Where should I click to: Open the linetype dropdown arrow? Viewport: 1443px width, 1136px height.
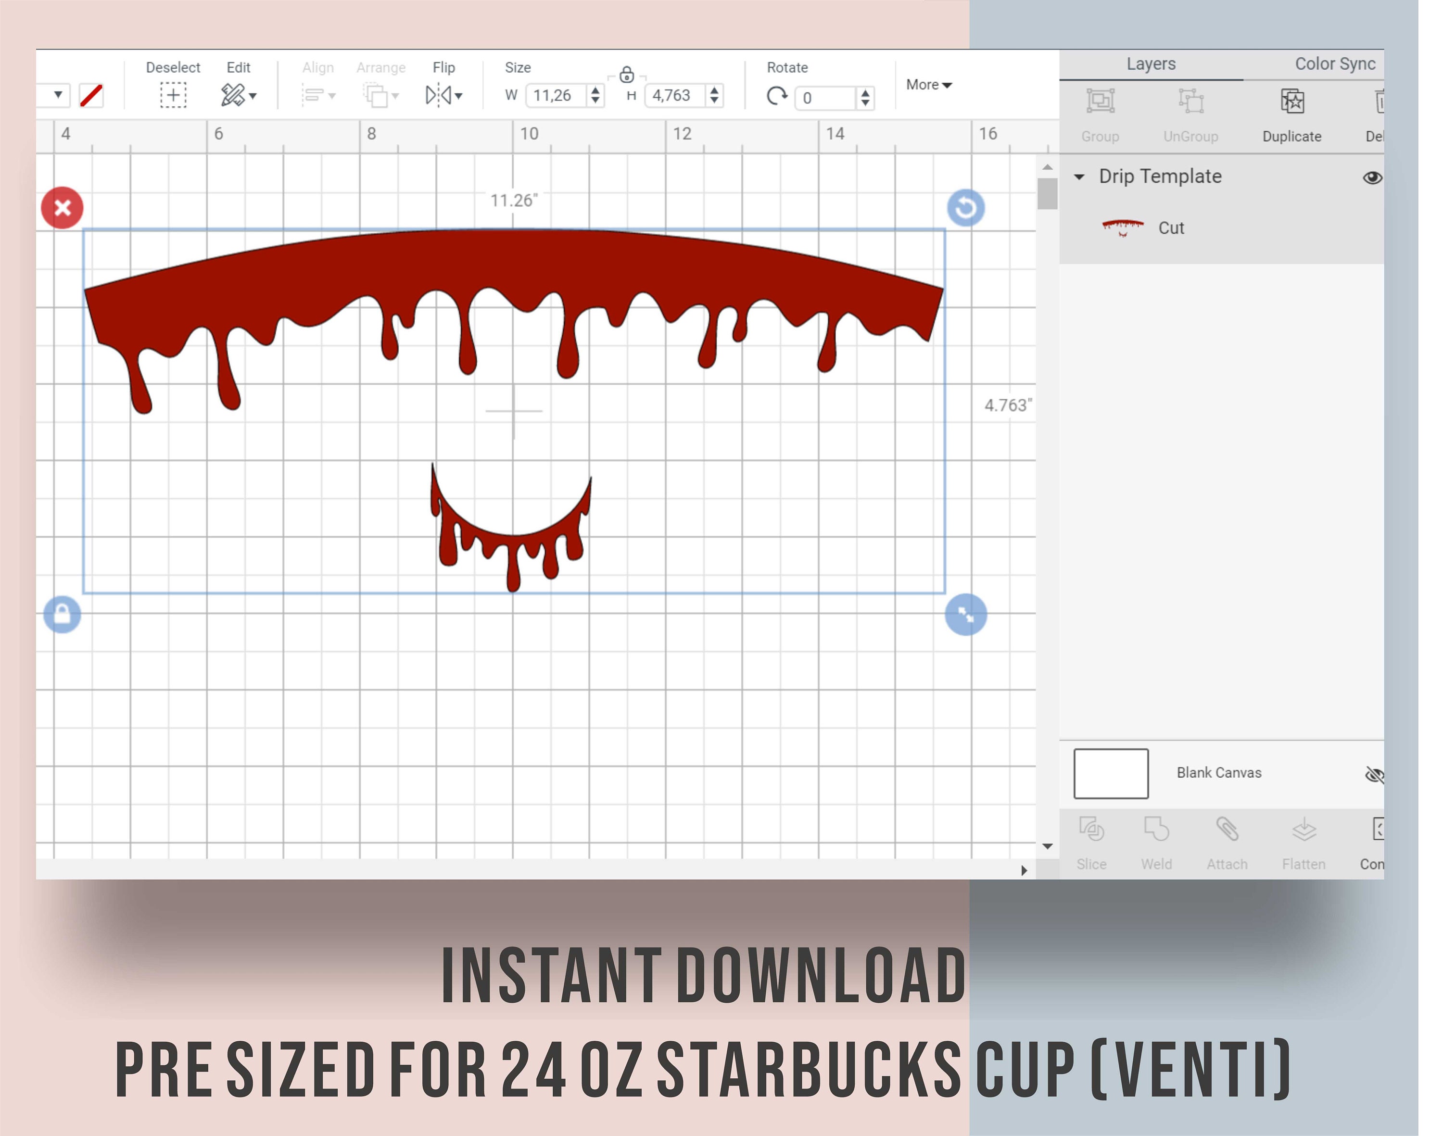pyautogui.click(x=58, y=94)
